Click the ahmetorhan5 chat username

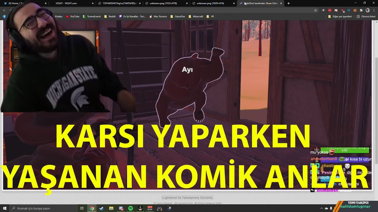click(x=324, y=159)
